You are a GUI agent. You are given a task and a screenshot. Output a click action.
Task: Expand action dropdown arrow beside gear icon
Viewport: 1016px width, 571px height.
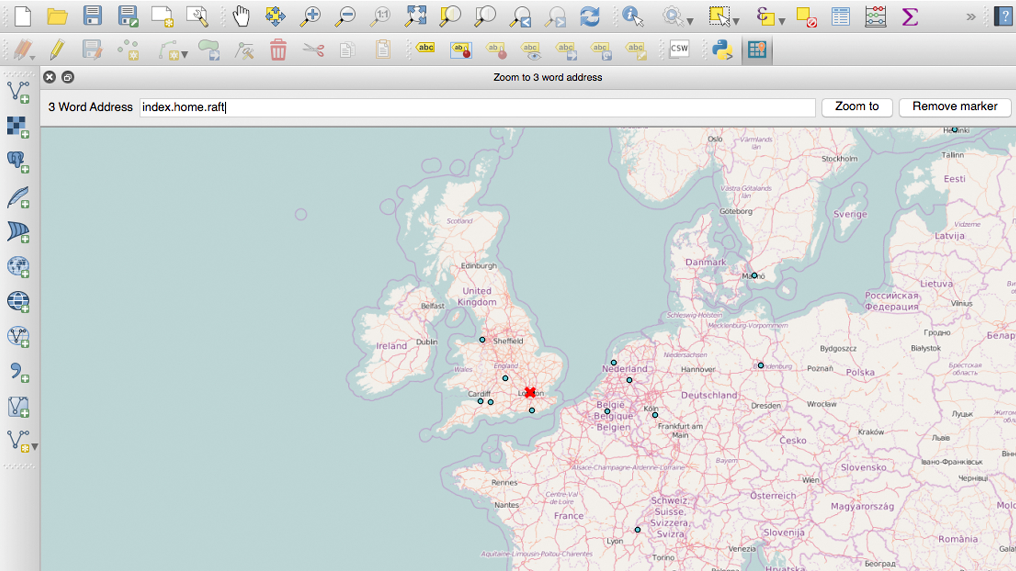coord(690,21)
